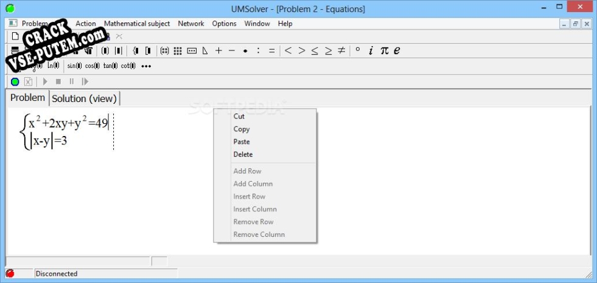
Task: Create a new problem document
Action: point(15,36)
